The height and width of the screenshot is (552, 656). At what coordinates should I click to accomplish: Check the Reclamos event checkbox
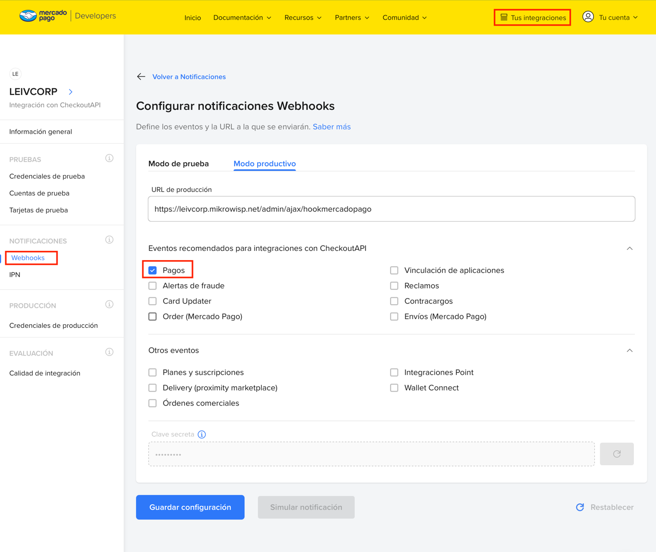click(x=394, y=286)
